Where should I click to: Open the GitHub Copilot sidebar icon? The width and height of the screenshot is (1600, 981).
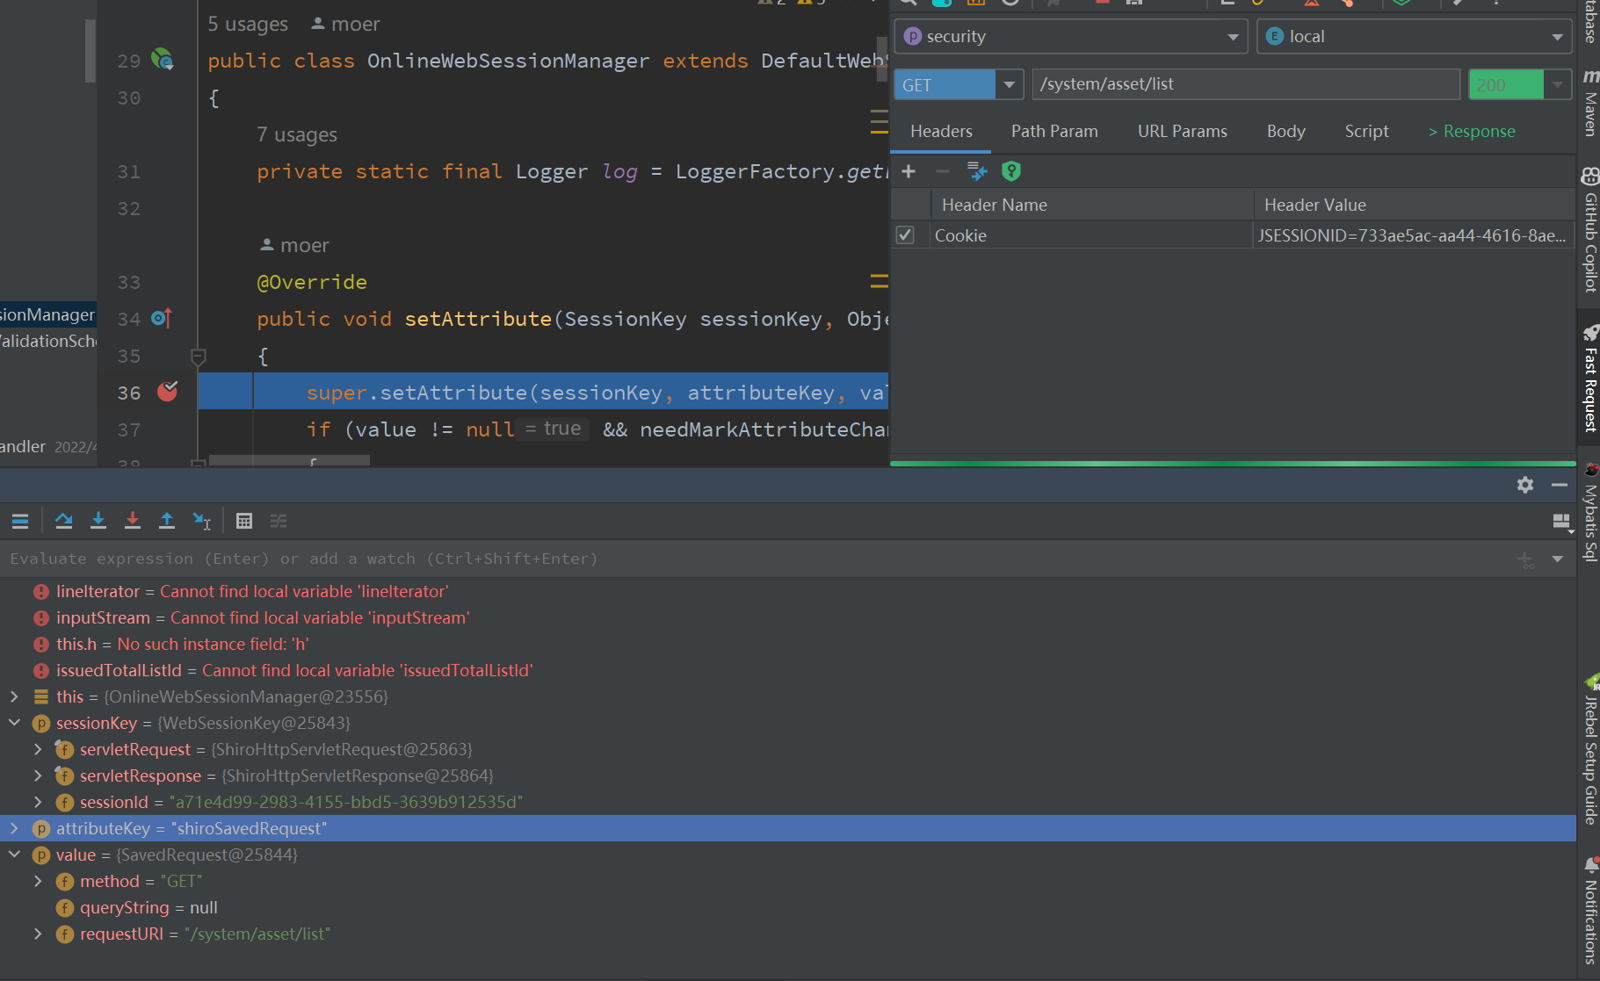[x=1589, y=237]
